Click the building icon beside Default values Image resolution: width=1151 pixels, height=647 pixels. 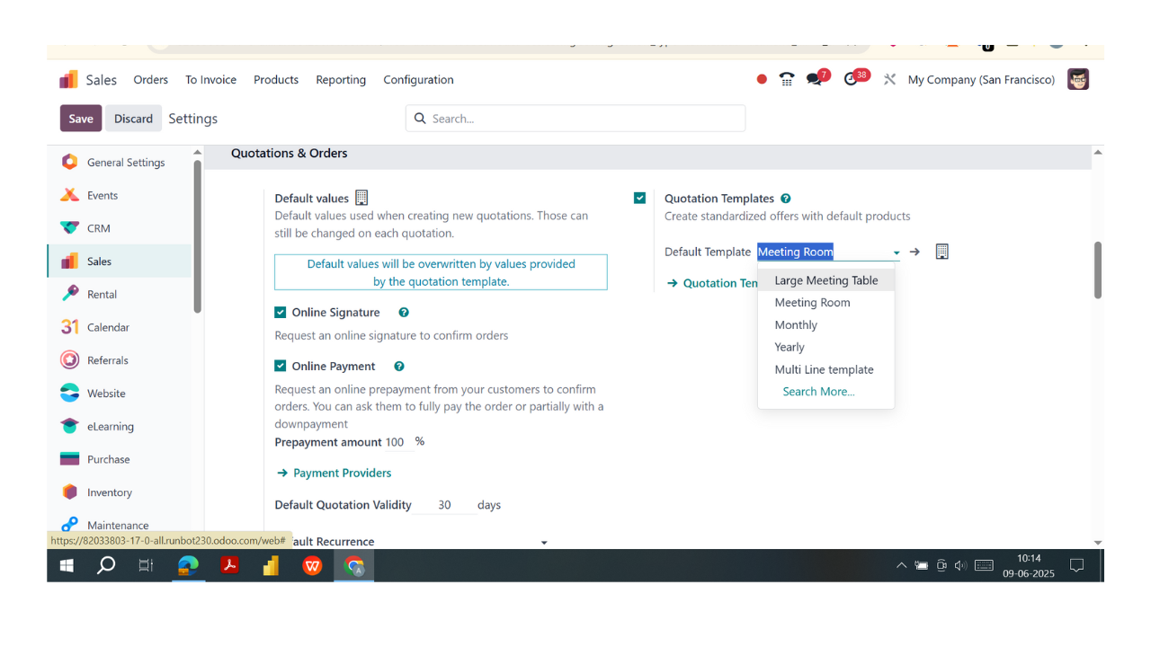361,197
